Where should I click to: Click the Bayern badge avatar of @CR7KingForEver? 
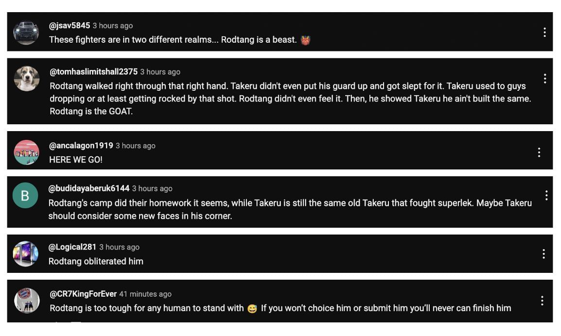coord(26,301)
